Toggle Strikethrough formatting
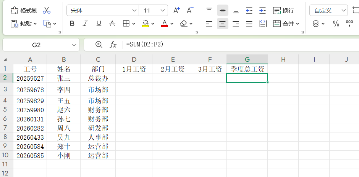The image size is (359, 177). pyautogui.click(x=112, y=24)
